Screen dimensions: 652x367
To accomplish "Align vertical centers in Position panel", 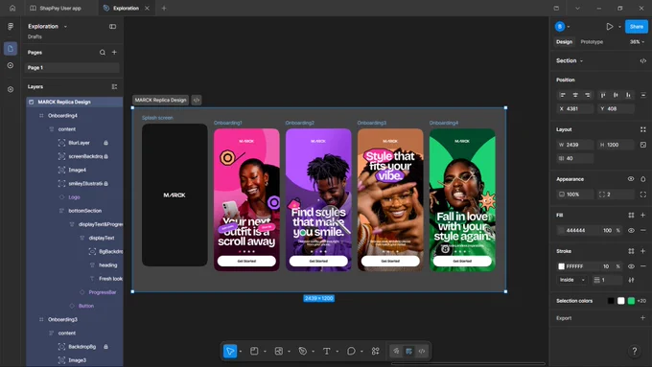I will coord(616,95).
